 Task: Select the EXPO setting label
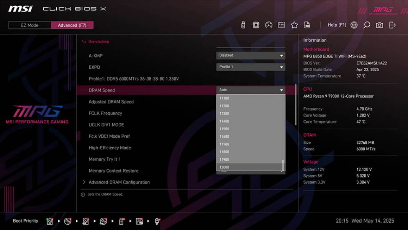[x=94, y=67]
